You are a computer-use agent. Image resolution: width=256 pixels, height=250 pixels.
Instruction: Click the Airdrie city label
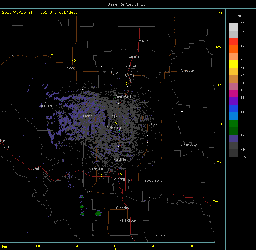(x=120, y=159)
